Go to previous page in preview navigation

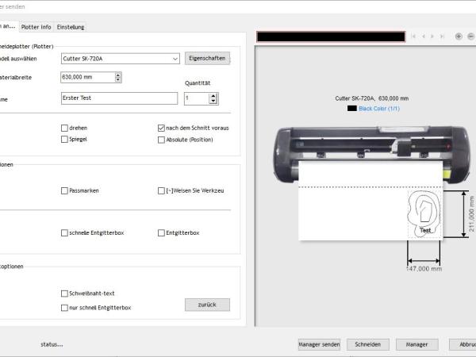423,36
